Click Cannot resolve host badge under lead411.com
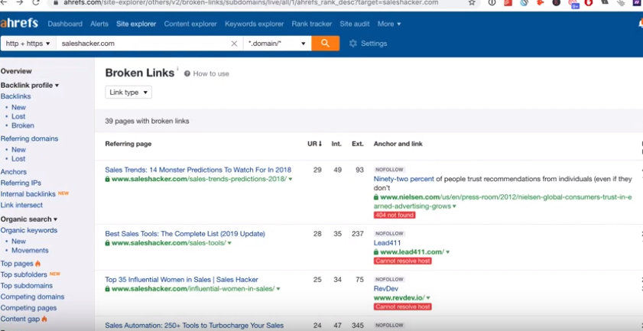The height and width of the screenshot is (331, 643). (403, 261)
